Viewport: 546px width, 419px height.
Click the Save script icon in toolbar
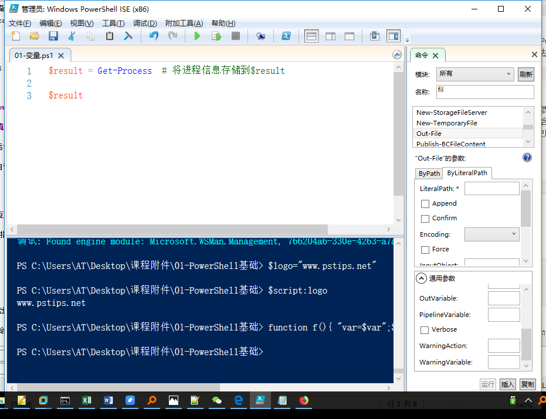click(53, 36)
